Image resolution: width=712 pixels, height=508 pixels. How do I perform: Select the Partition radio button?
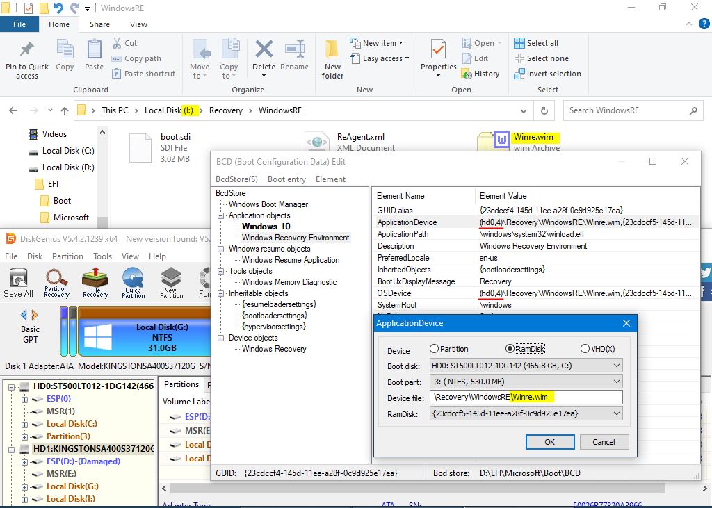pyautogui.click(x=435, y=349)
